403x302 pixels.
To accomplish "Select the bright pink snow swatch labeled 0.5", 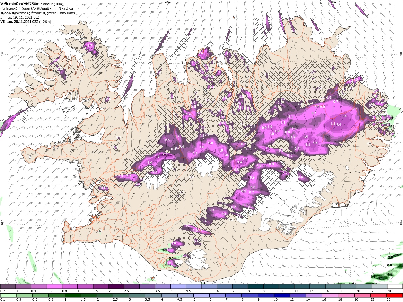I will [54, 287].
